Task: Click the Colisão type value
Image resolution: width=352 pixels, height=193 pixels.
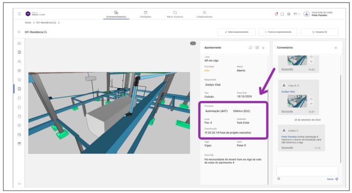Action: coord(209,97)
